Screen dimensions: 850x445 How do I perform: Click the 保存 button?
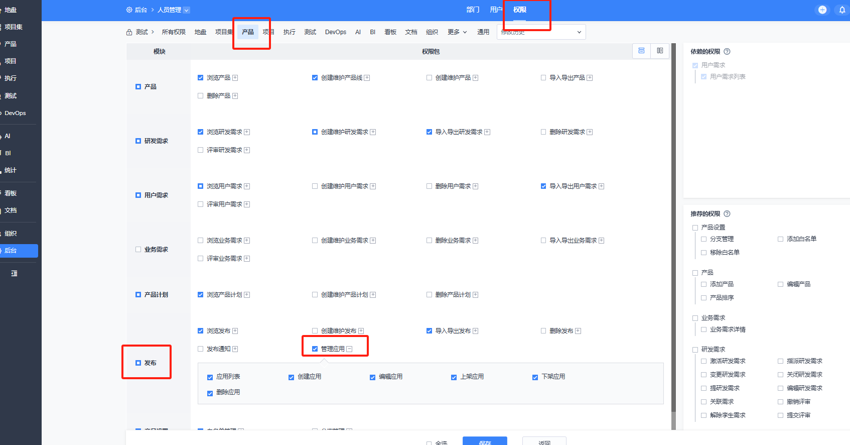coord(485,441)
